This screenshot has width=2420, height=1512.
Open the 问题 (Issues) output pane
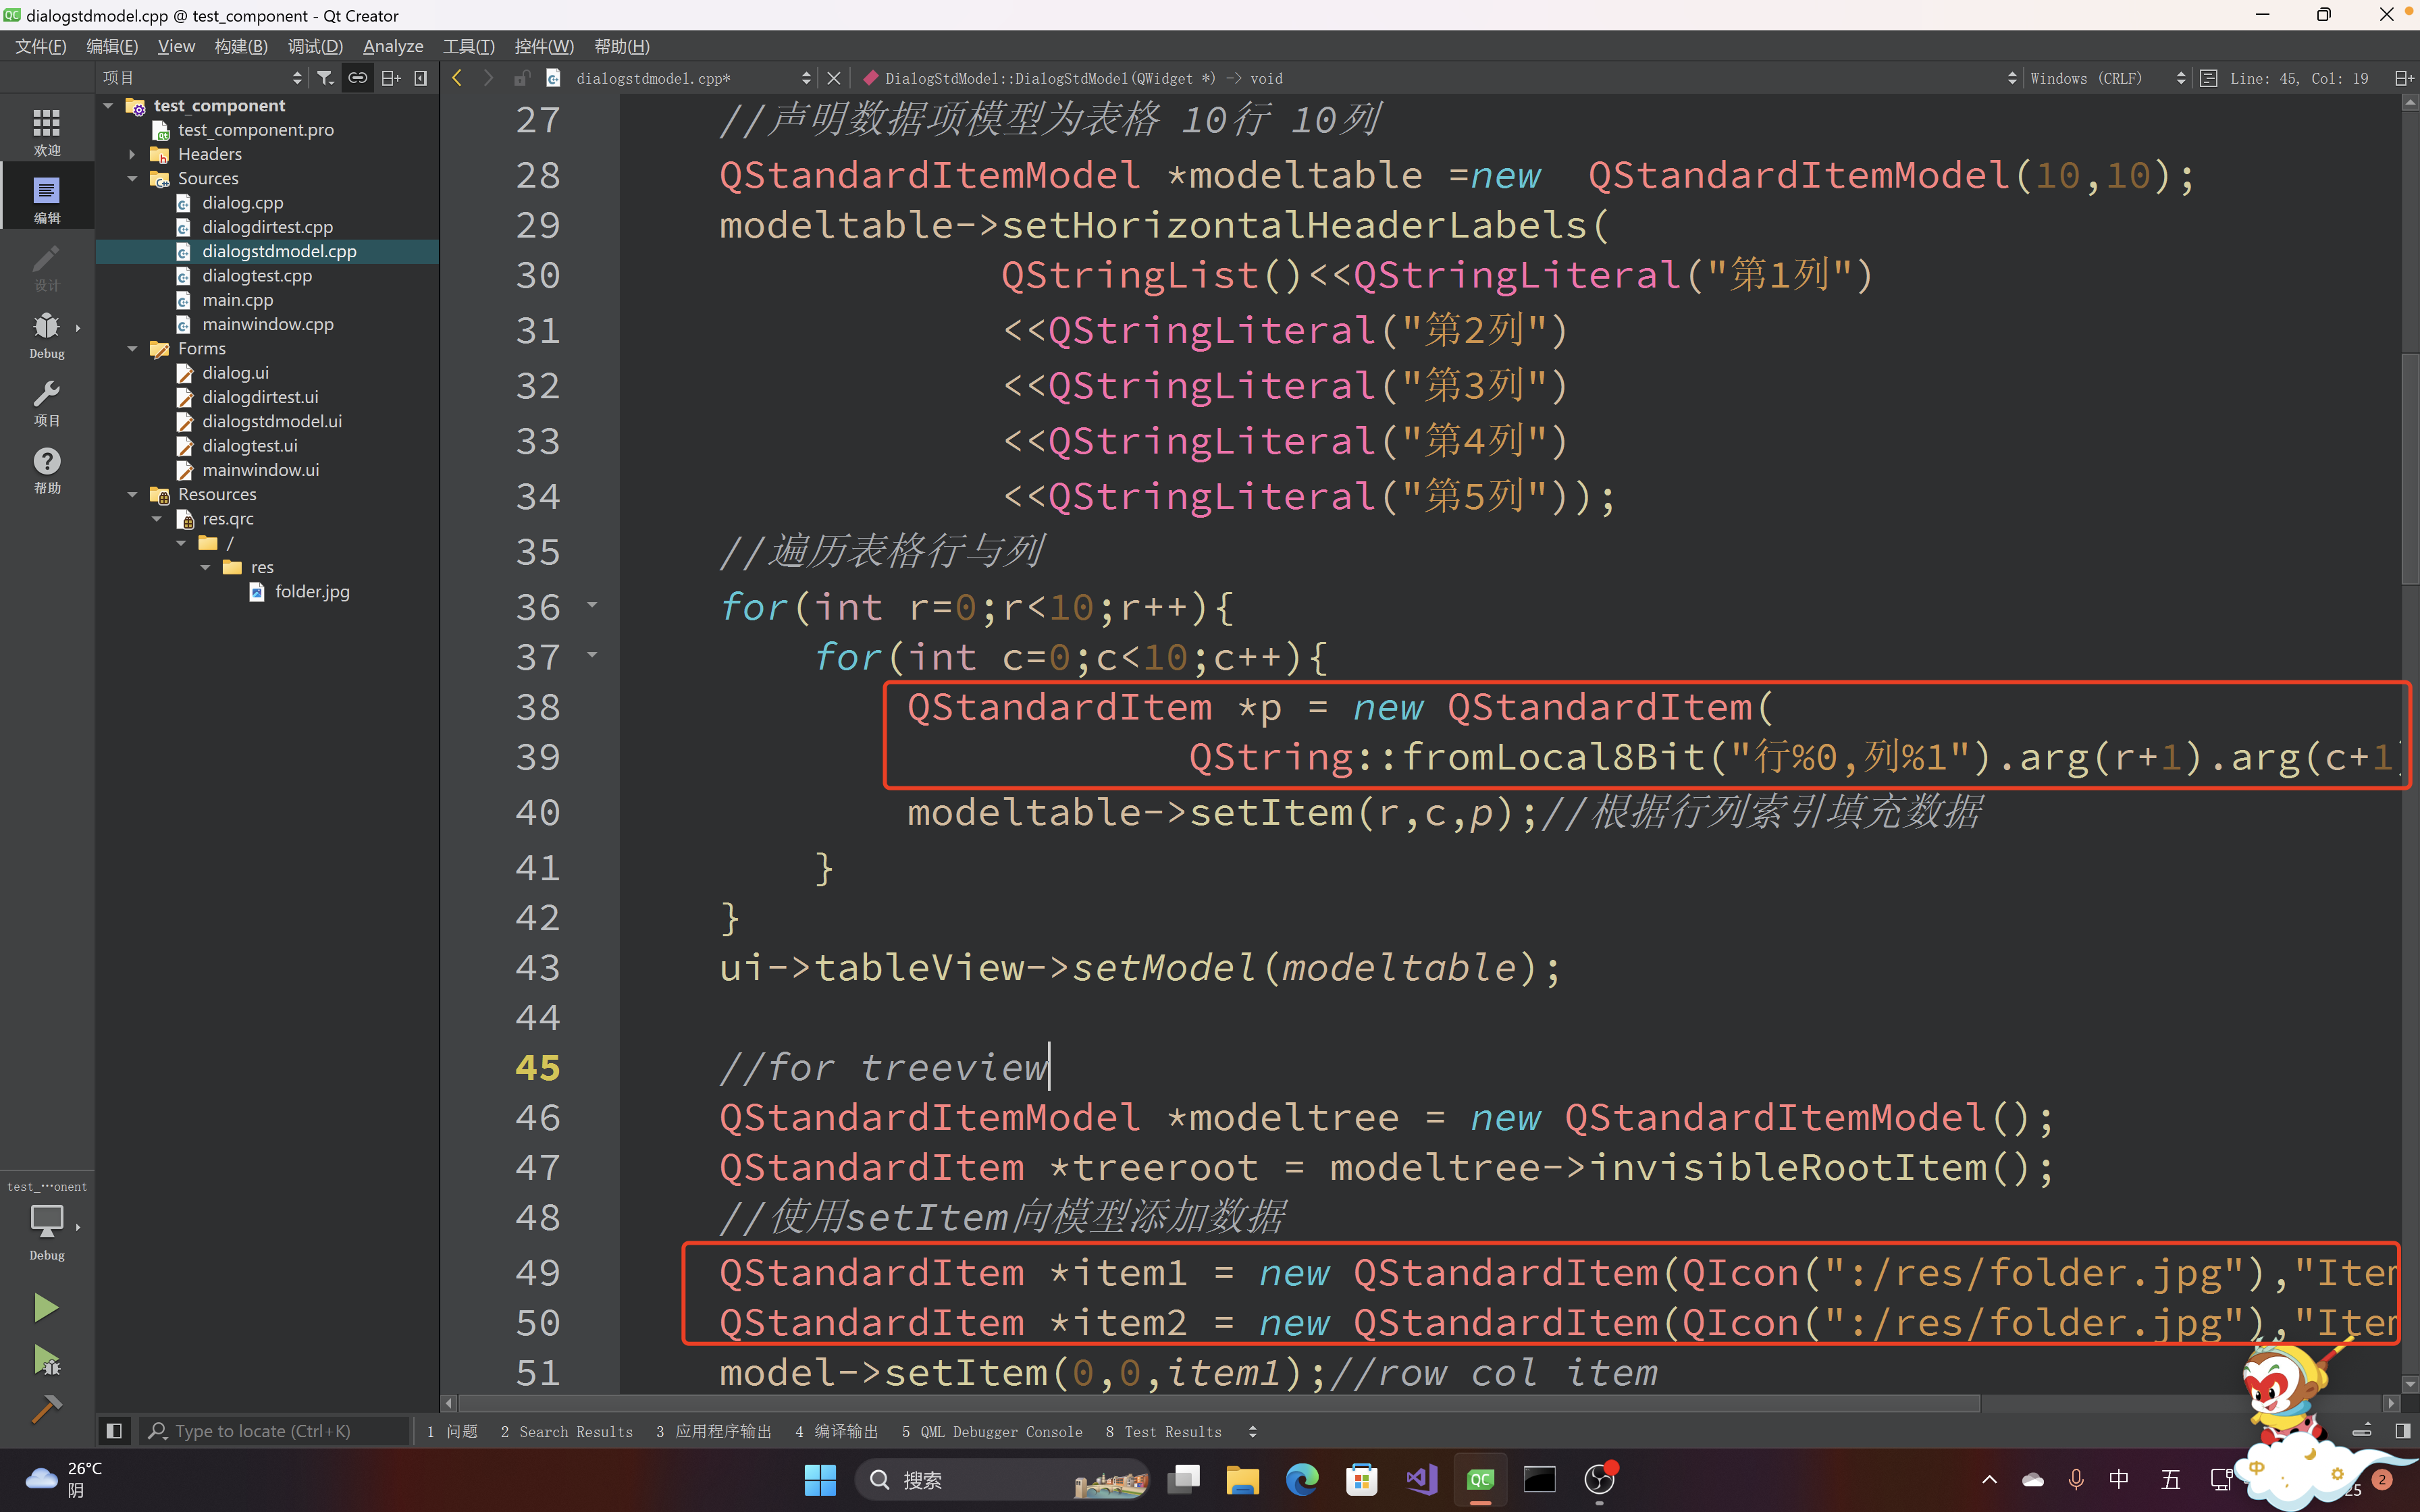(452, 1432)
